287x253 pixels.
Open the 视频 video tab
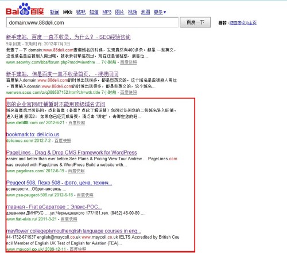(133, 12)
